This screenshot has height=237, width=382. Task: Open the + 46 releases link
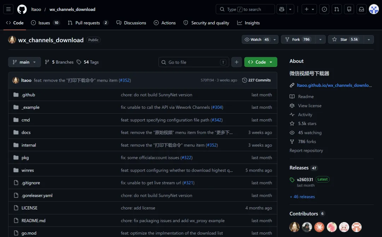[302, 197]
